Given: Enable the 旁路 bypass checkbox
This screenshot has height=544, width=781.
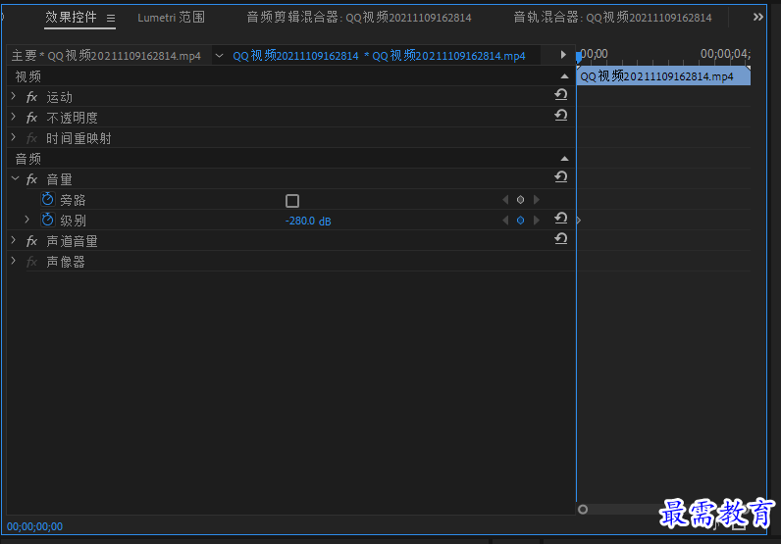Looking at the screenshot, I should [x=292, y=201].
